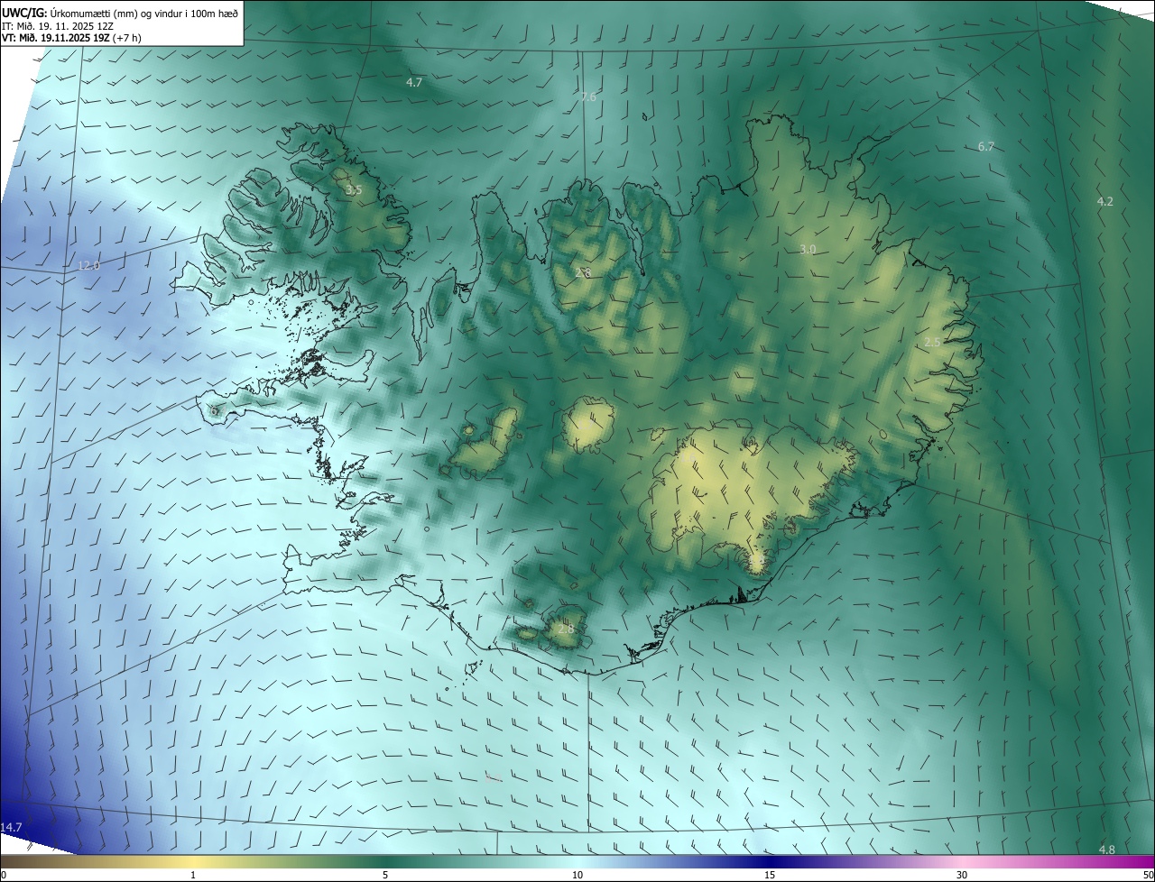Click the 2.5 value label in east Iceland
Image resolution: width=1155 pixels, height=882 pixels.
tap(933, 342)
